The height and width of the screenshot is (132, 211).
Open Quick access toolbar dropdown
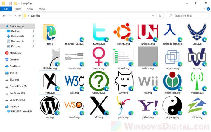[19, 4]
